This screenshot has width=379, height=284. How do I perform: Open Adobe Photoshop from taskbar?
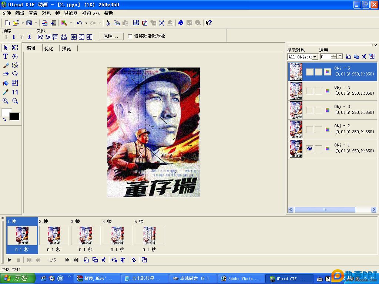pyautogui.click(x=241, y=278)
